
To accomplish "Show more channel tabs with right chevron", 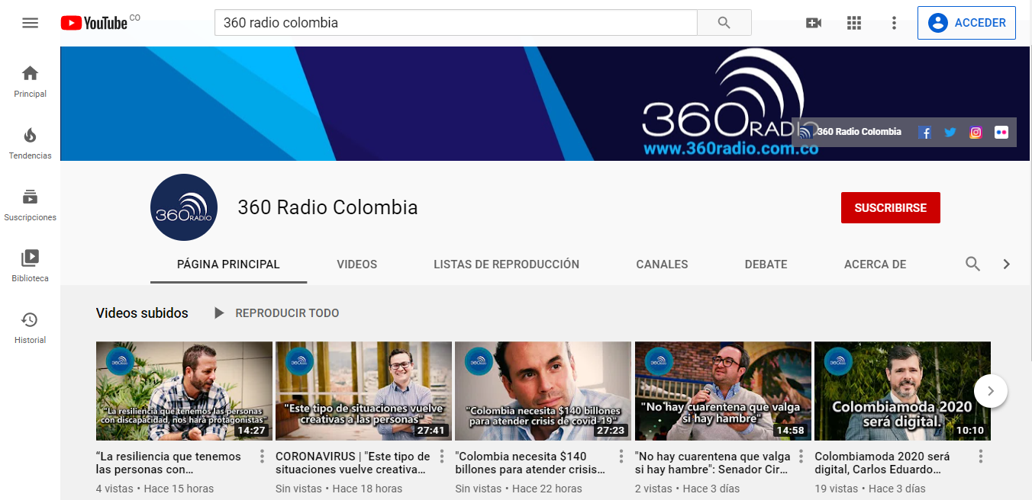I will pos(1006,264).
